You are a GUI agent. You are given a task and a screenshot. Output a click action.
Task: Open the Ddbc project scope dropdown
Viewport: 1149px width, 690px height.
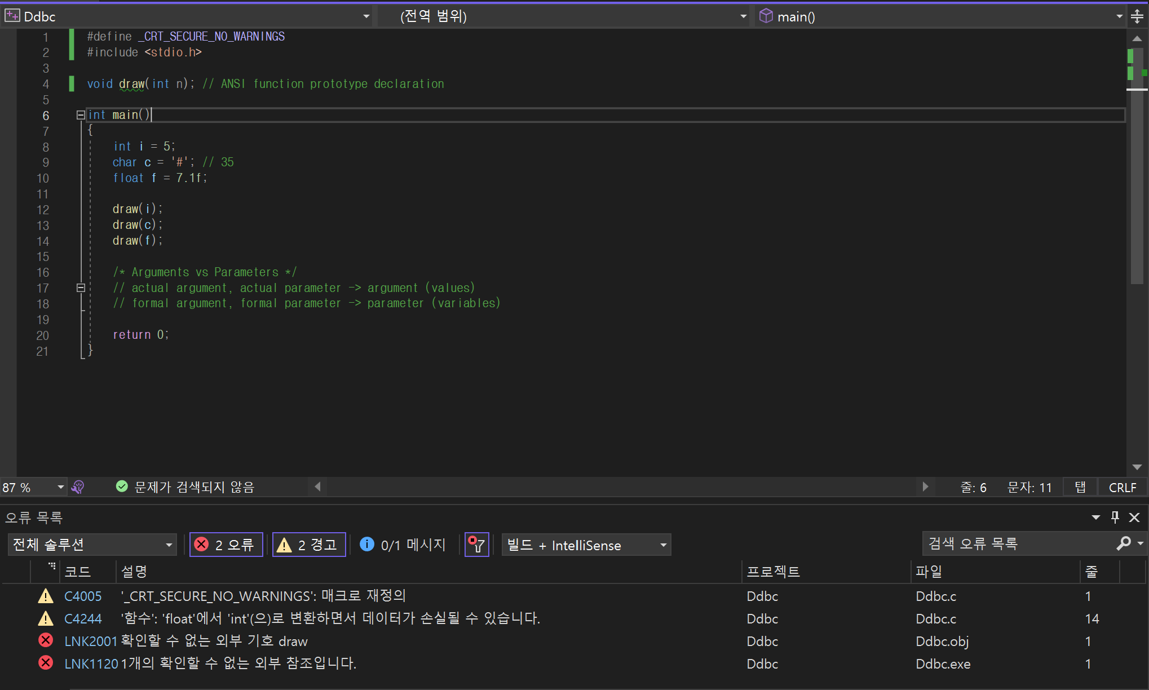(x=366, y=16)
